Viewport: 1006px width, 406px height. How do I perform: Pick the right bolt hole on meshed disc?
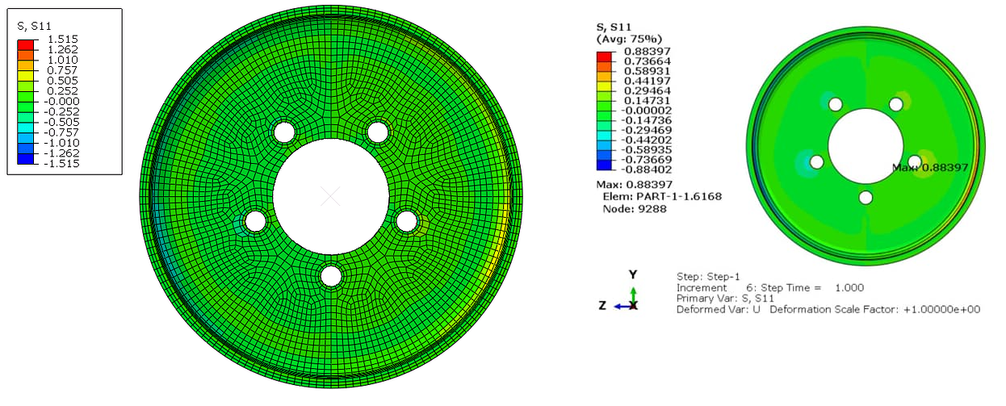point(406,220)
